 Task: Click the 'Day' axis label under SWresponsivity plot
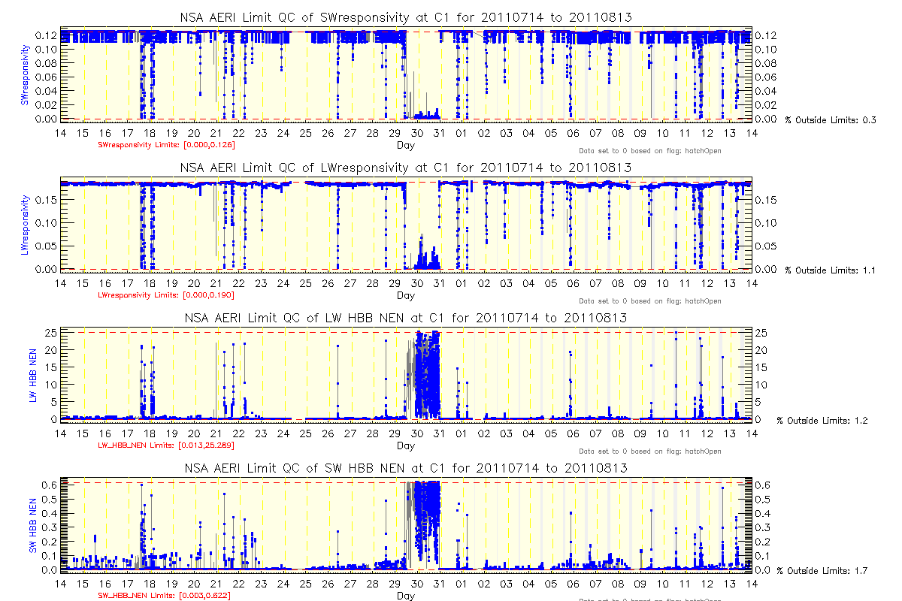405,145
